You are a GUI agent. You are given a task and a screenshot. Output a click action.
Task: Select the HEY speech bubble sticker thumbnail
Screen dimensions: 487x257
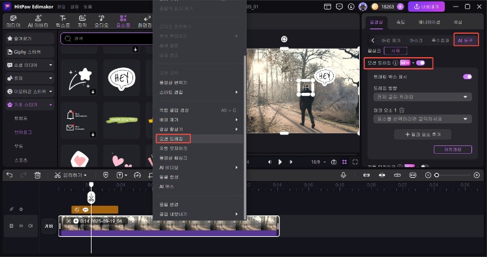pyautogui.click(x=121, y=78)
